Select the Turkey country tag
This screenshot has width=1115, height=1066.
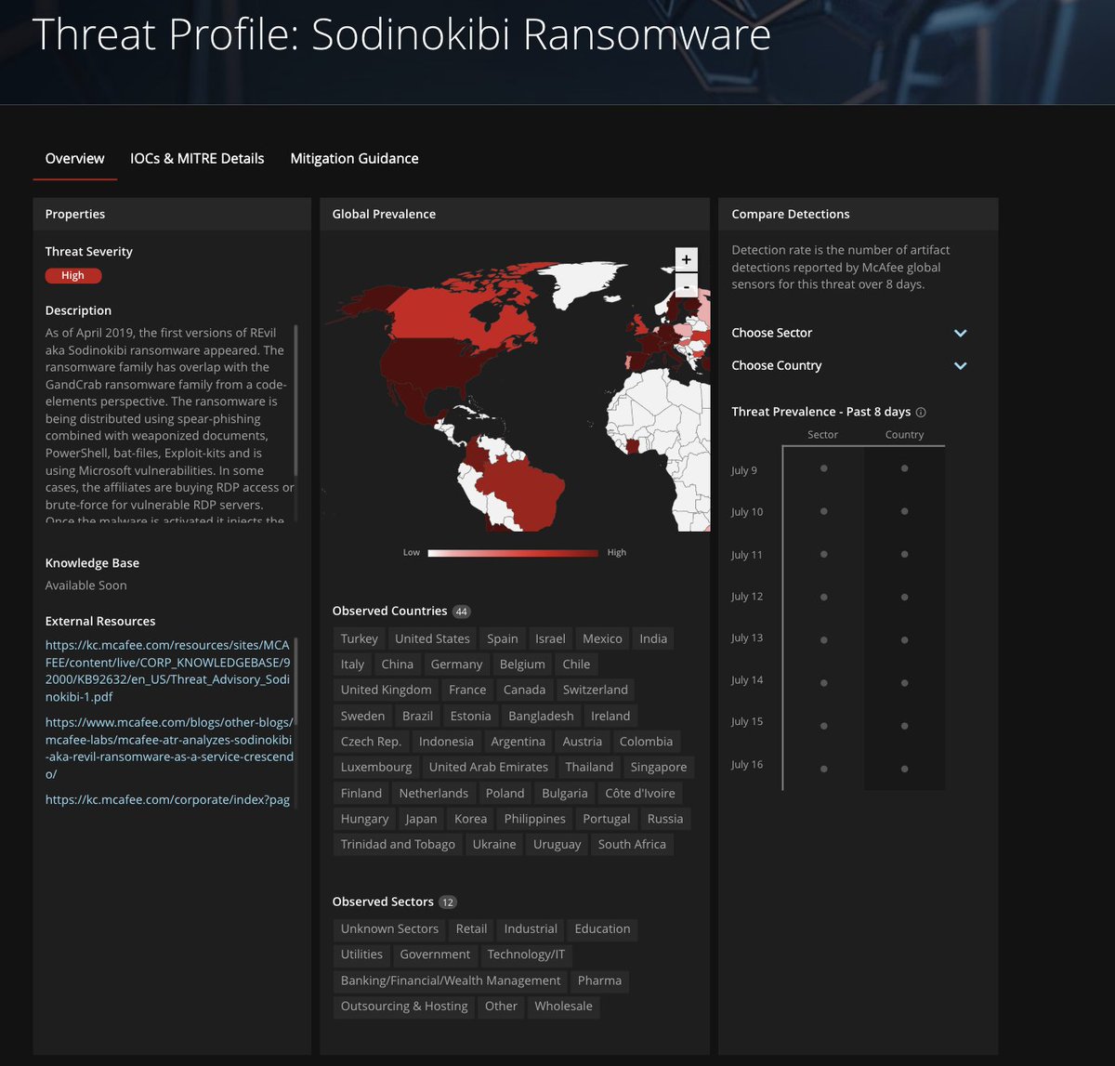click(359, 638)
